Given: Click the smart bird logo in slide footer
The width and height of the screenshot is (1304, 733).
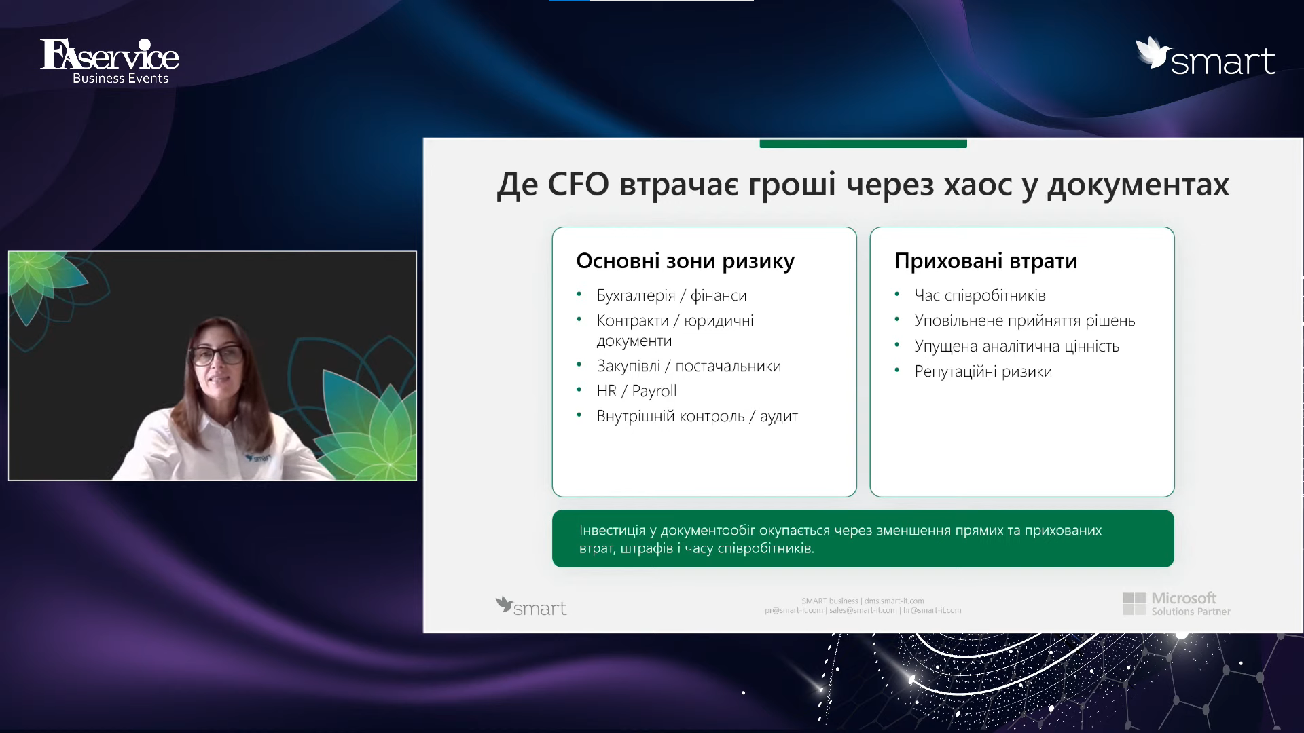Looking at the screenshot, I should click(x=531, y=606).
